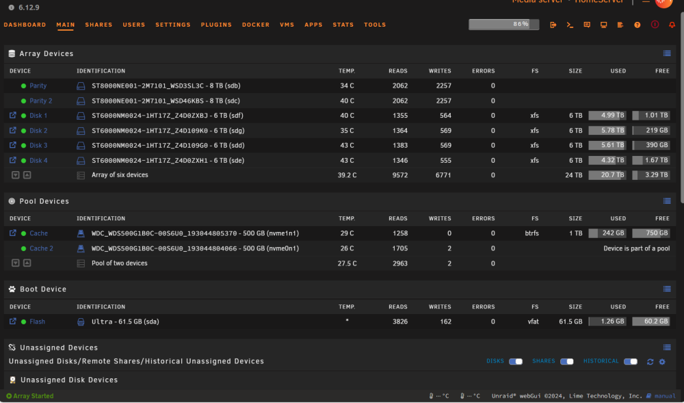
Task: Click the Pool Devices list view icon
Action: pyautogui.click(x=667, y=201)
